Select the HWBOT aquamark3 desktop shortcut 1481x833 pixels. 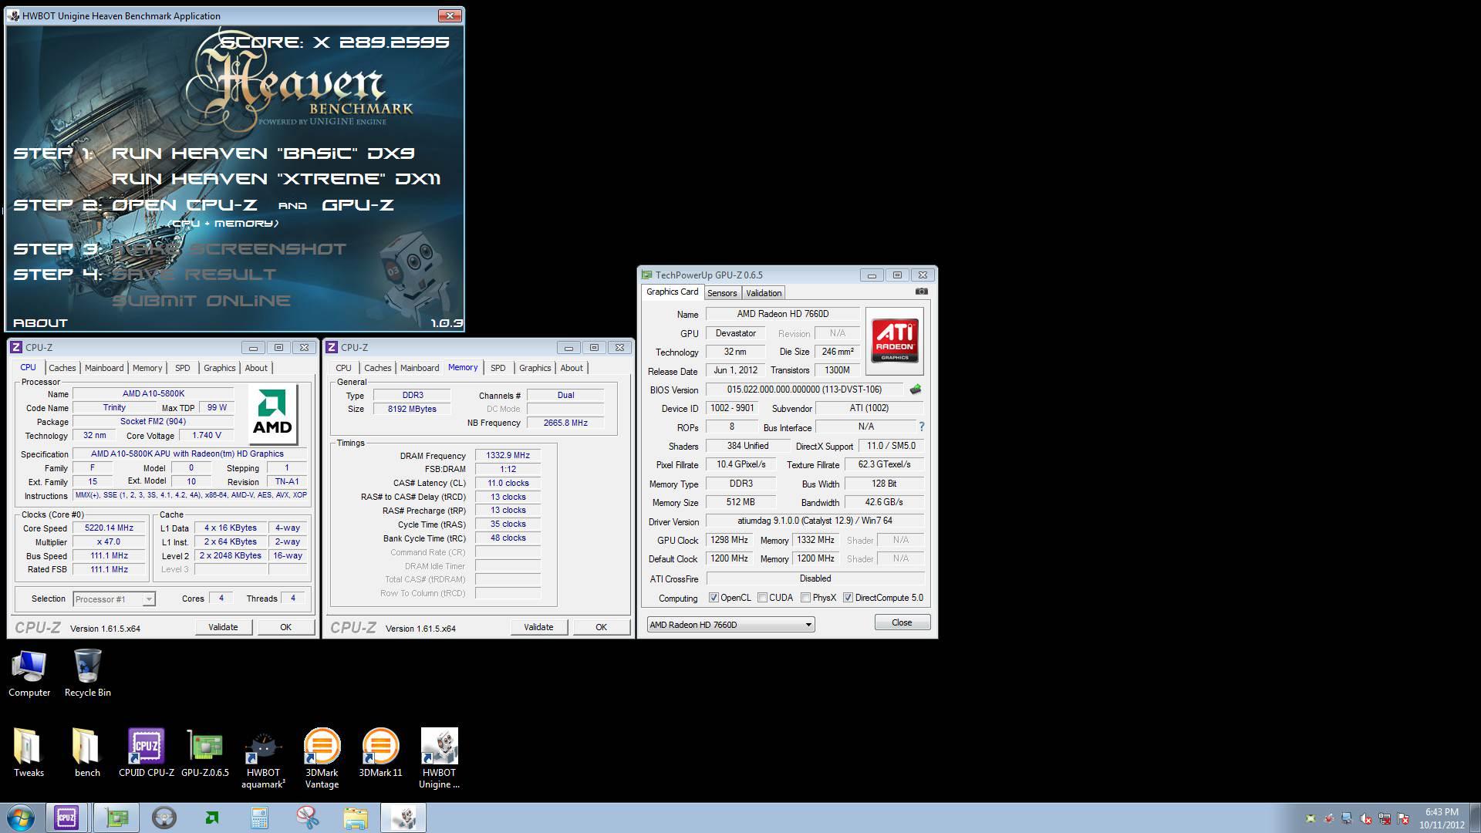click(x=263, y=759)
